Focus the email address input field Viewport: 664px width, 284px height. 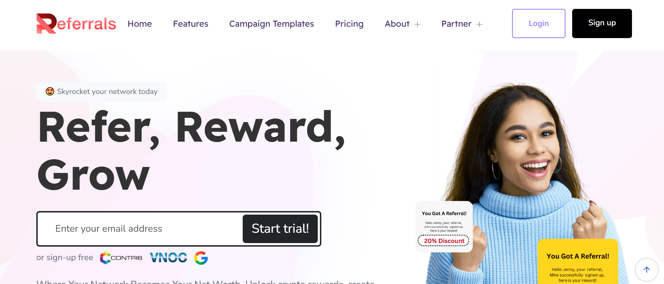tap(140, 229)
